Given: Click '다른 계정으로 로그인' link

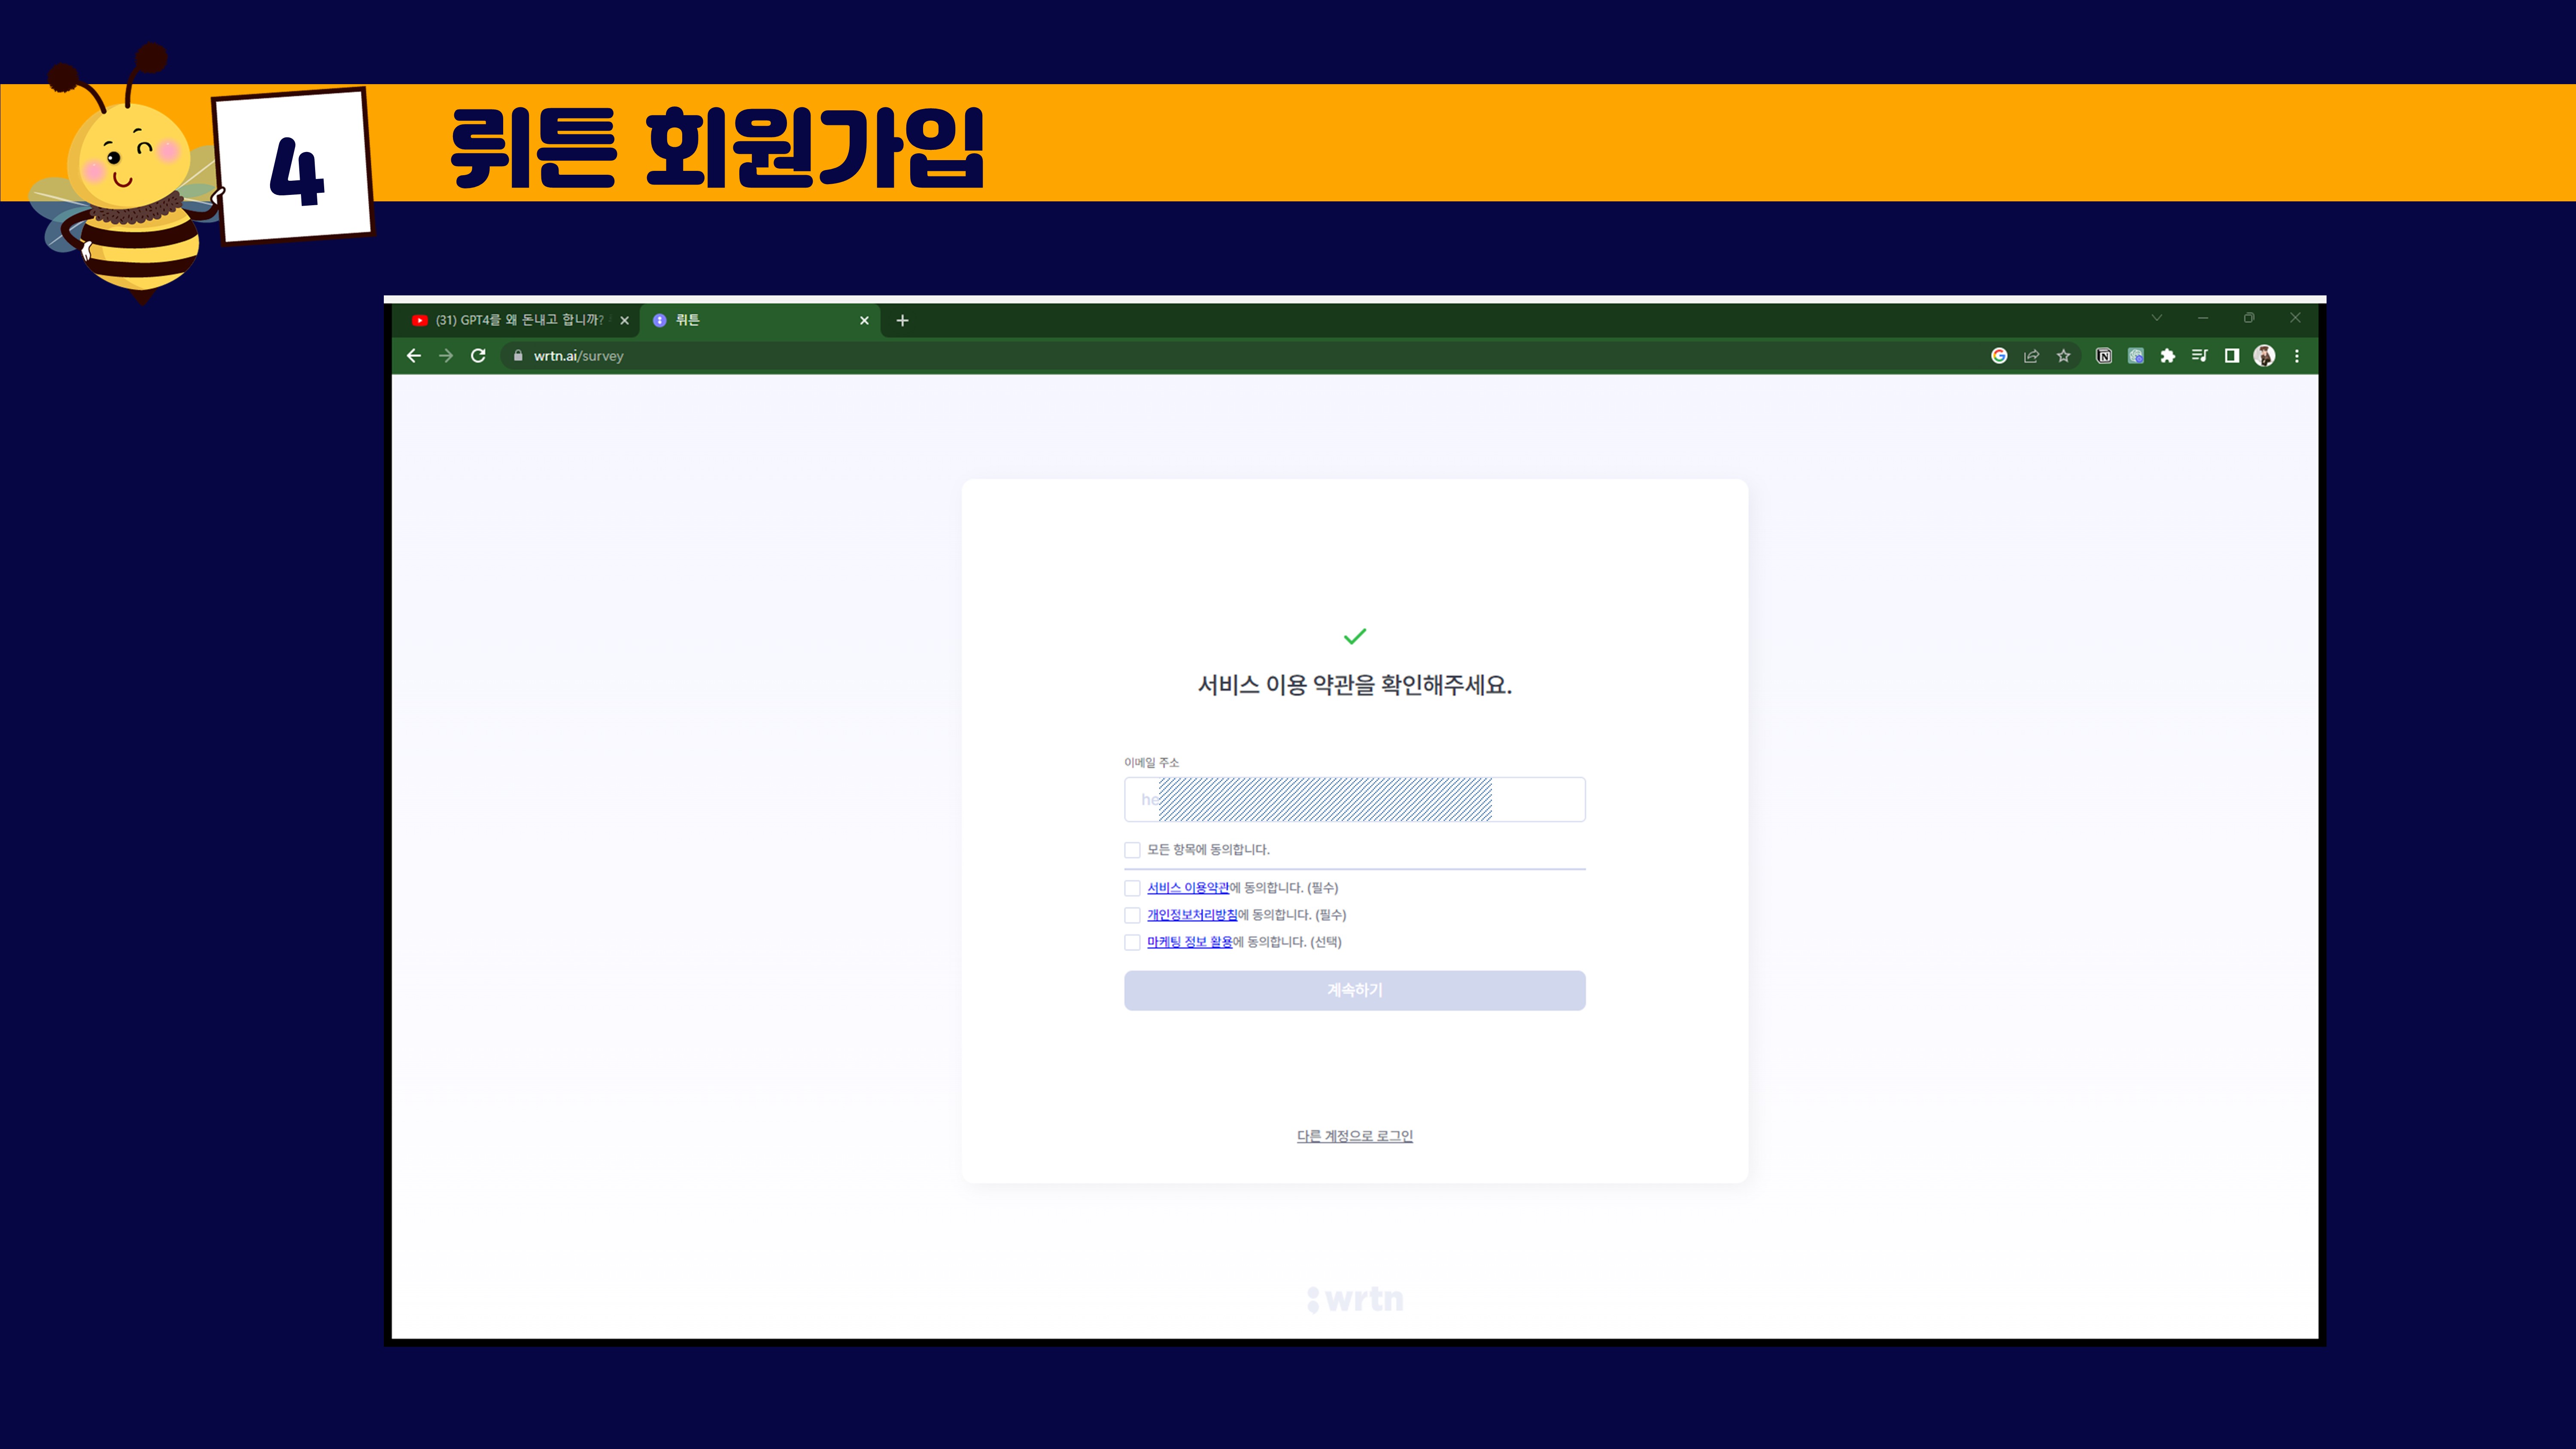Looking at the screenshot, I should pyautogui.click(x=1354, y=1136).
